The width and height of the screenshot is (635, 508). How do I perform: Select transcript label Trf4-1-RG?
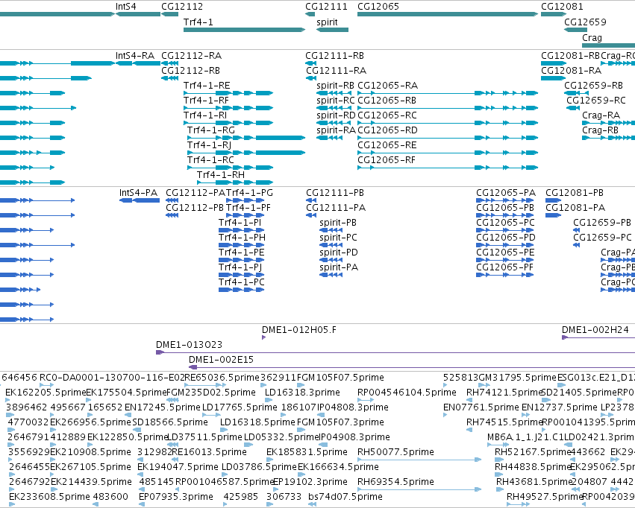[x=211, y=130]
